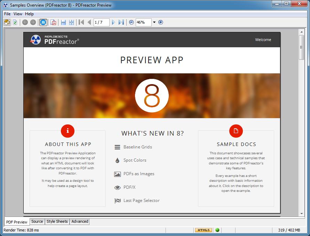
Task: Click the PDFs as Images picture icon
Action: pyautogui.click(x=118, y=174)
